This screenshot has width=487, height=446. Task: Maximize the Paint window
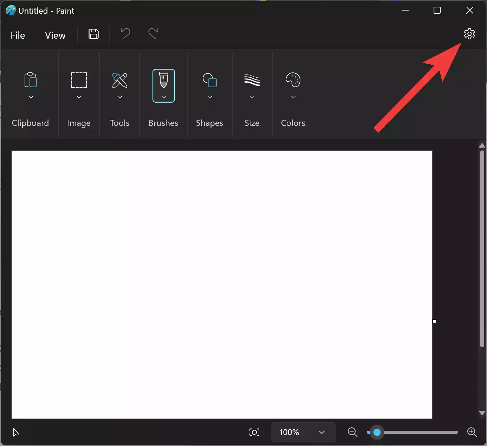pos(437,11)
